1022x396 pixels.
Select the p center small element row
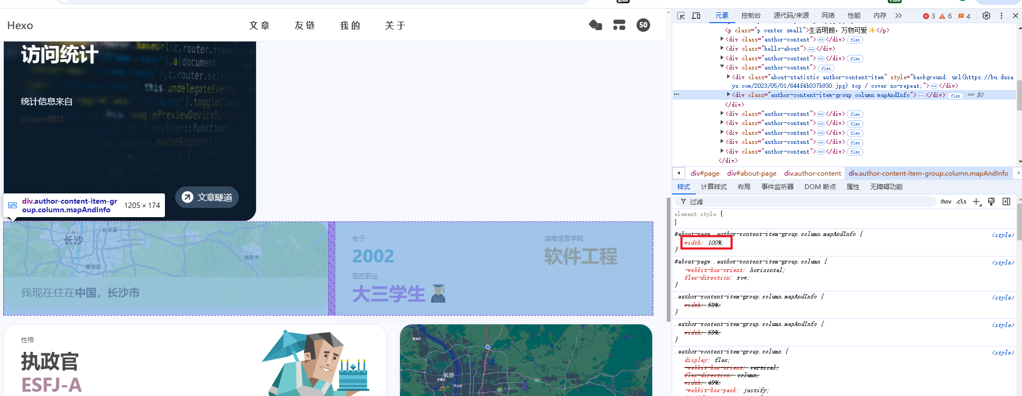coord(807,30)
